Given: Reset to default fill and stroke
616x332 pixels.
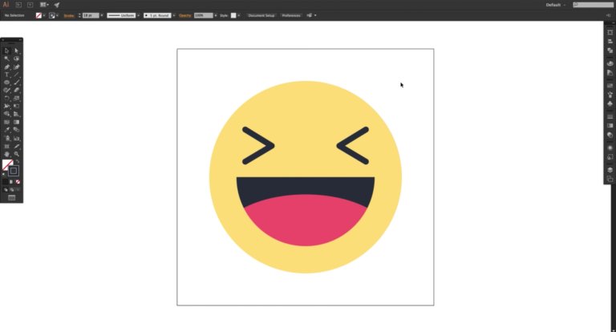Looking at the screenshot, I should click(4, 174).
